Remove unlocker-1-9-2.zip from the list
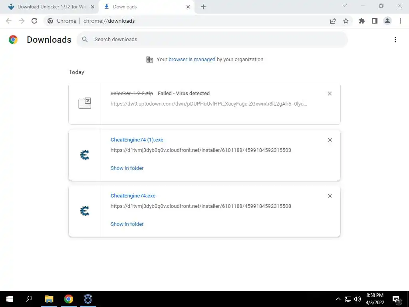Viewport: 409px width, 307px height. 330,94
